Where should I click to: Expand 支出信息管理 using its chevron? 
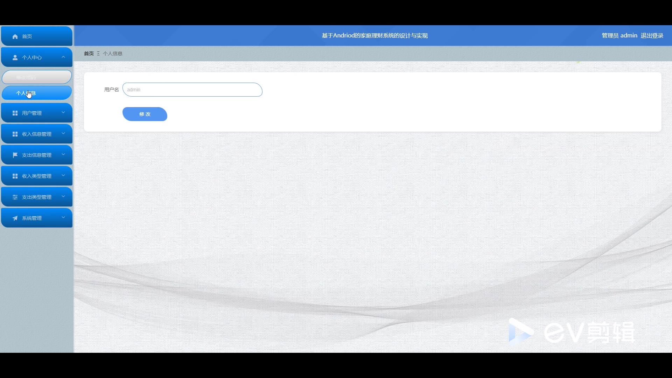(63, 154)
